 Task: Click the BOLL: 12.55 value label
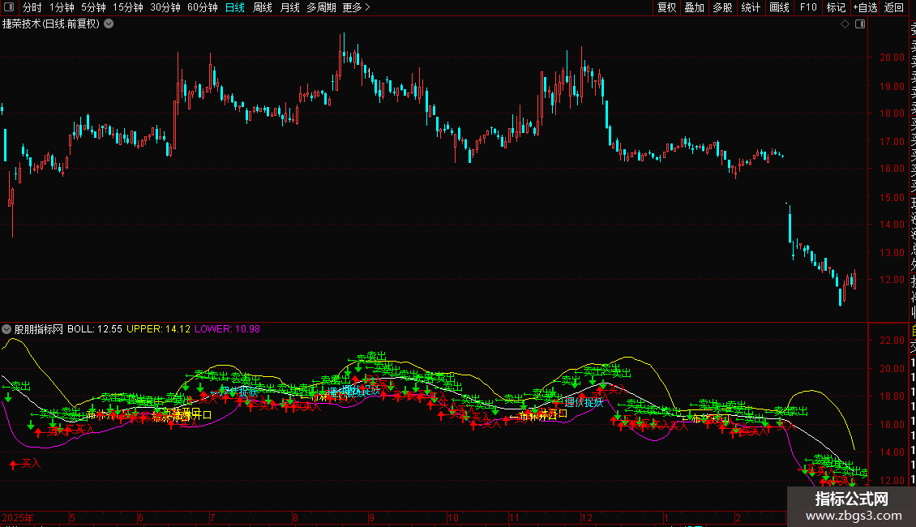click(95, 329)
